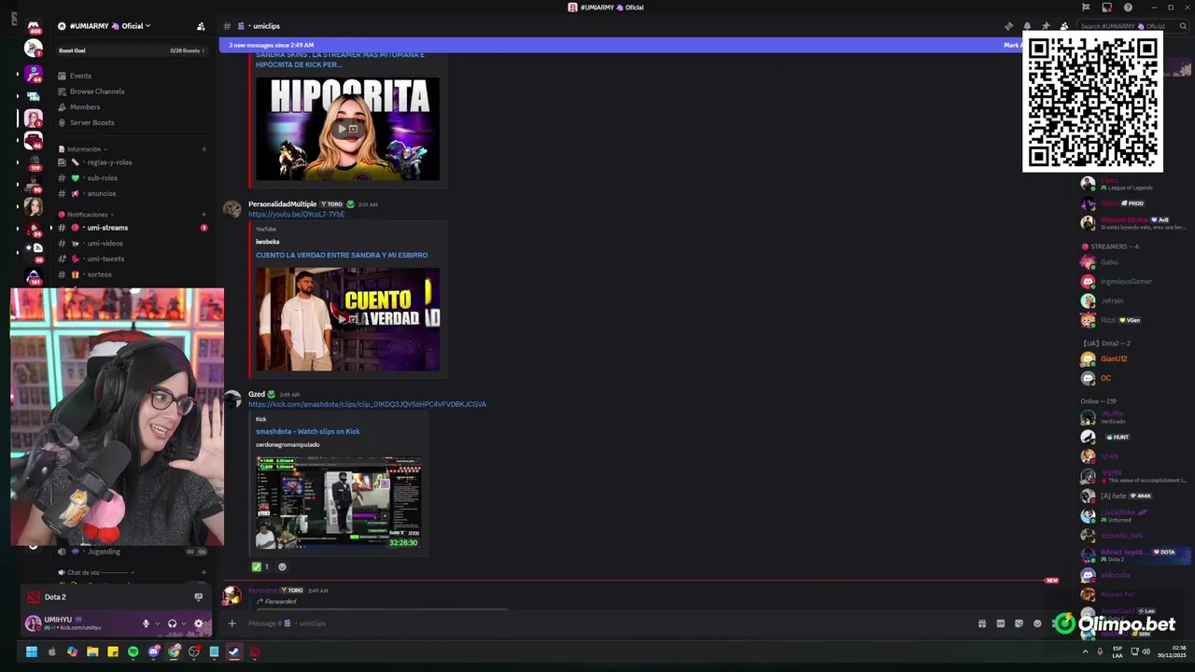Open PersonalidadMúltiple's profile name

point(282,204)
